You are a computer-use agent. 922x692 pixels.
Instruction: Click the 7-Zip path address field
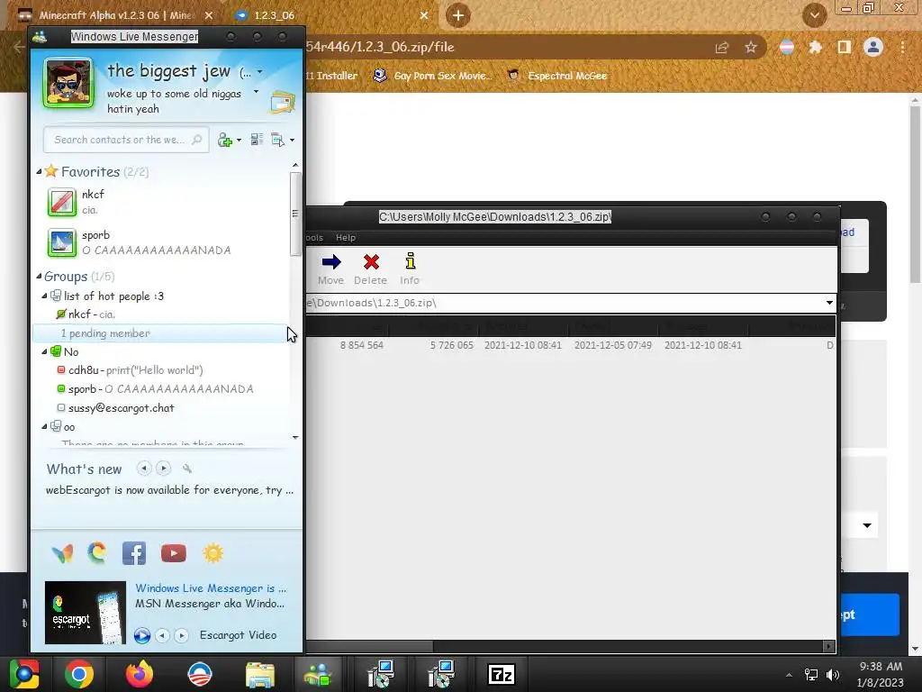(x=565, y=303)
